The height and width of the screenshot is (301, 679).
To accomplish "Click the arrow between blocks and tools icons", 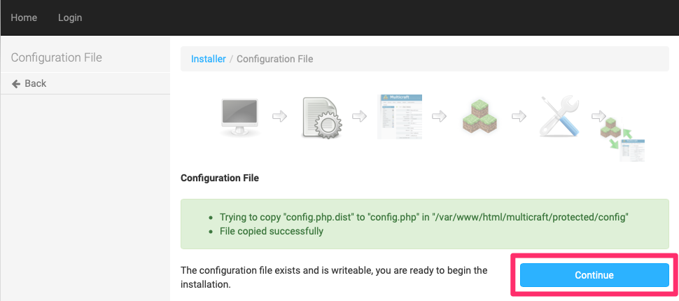I will click(519, 115).
